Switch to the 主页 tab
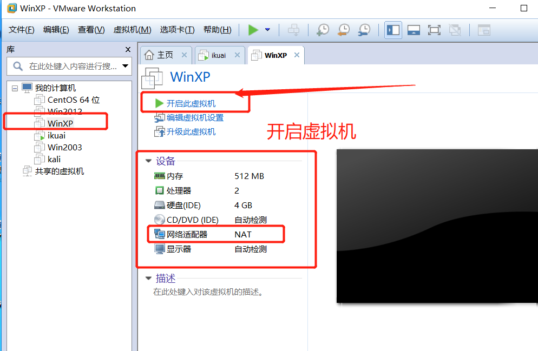The height and width of the screenshot is (351, 538). [x=166, y=55]
